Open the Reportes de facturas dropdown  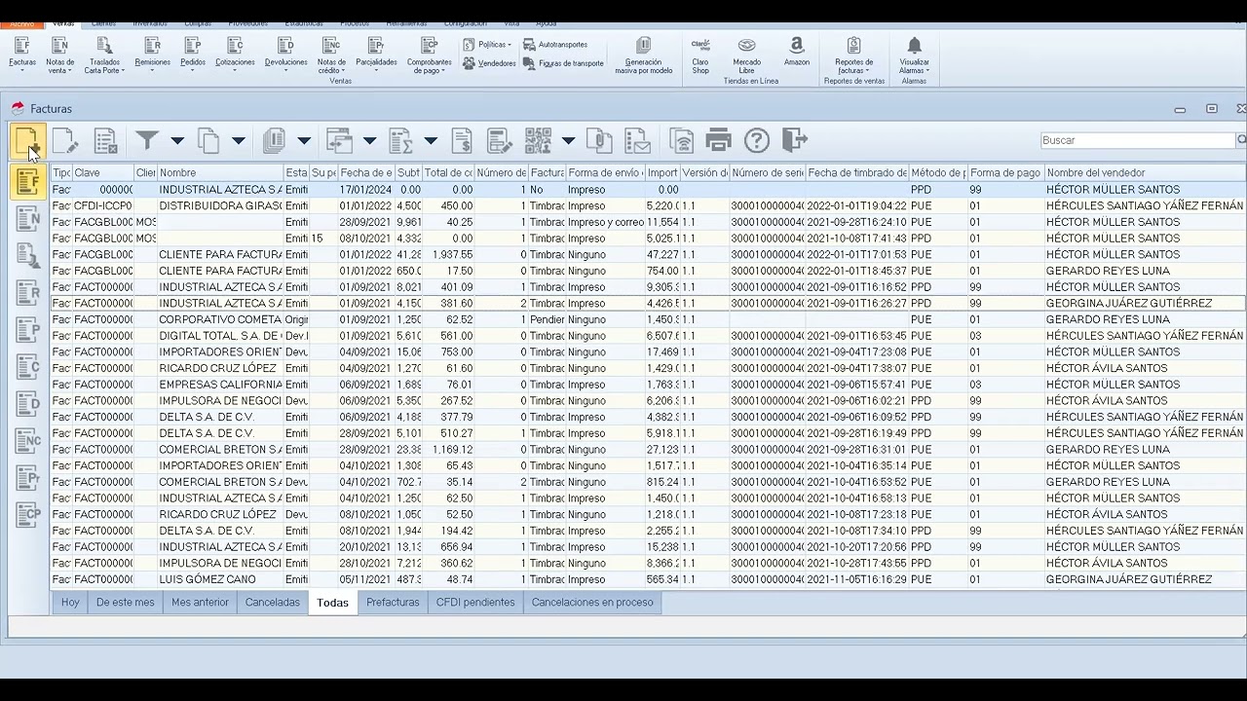[x=853, y=55]
